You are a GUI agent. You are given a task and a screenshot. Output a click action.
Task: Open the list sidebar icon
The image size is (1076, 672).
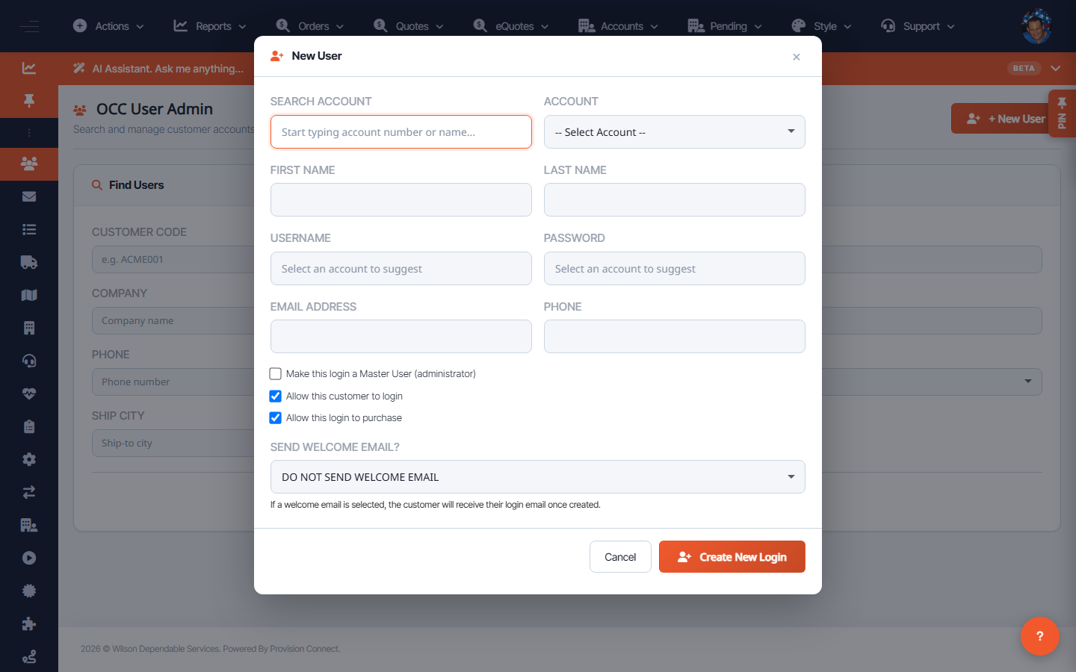[x=29, y=229]
